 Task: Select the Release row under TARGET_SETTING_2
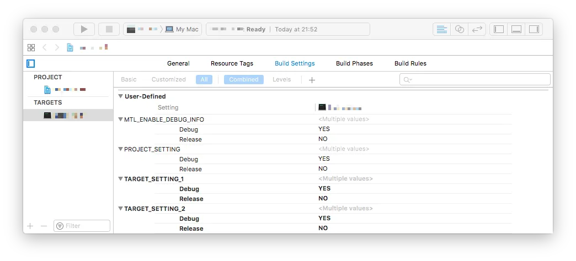click(333, 229)
